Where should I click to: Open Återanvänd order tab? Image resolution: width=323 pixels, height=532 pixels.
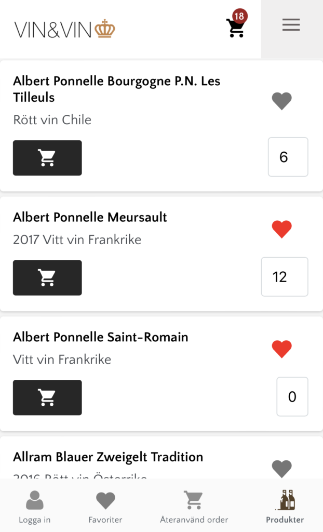(194, 507)
